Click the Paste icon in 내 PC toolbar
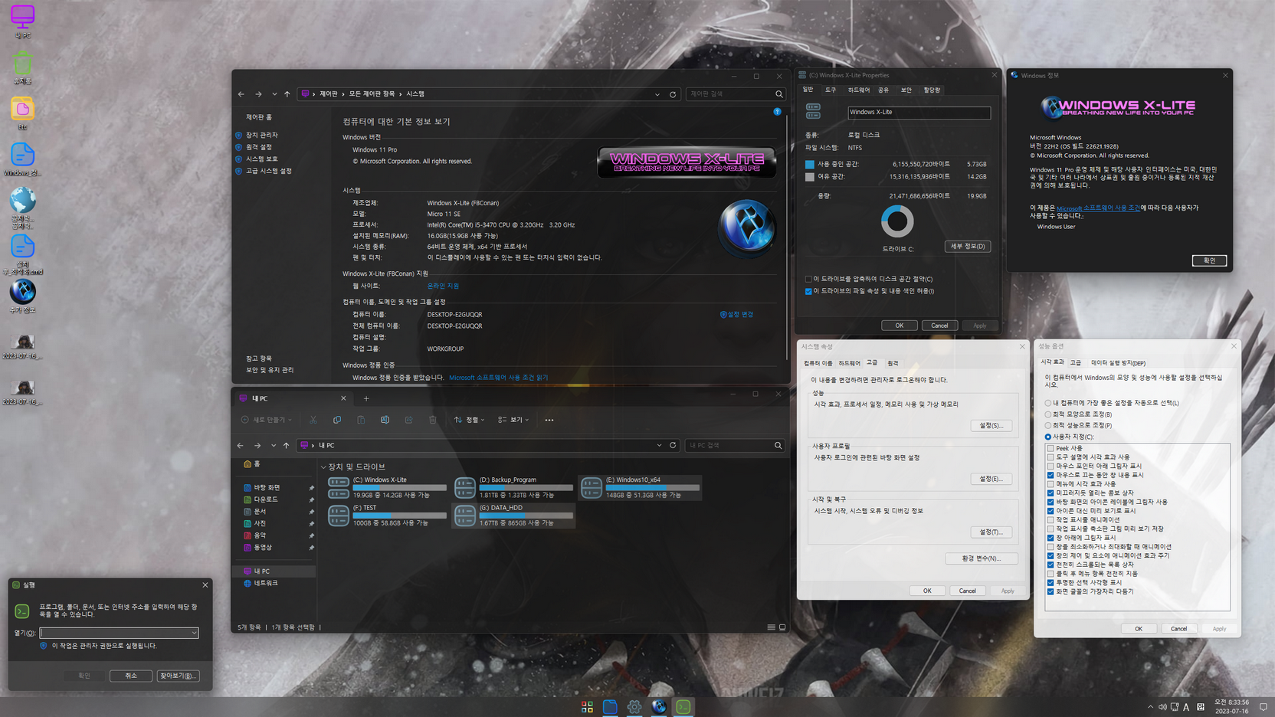This screenshot has height=717, width=1275. [361, 420]
